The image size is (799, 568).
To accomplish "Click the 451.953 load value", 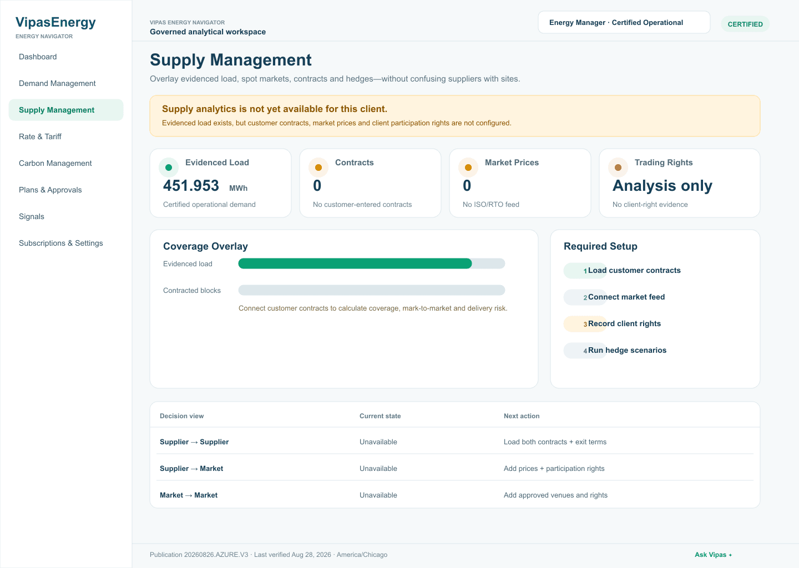I will click(191, 186).
